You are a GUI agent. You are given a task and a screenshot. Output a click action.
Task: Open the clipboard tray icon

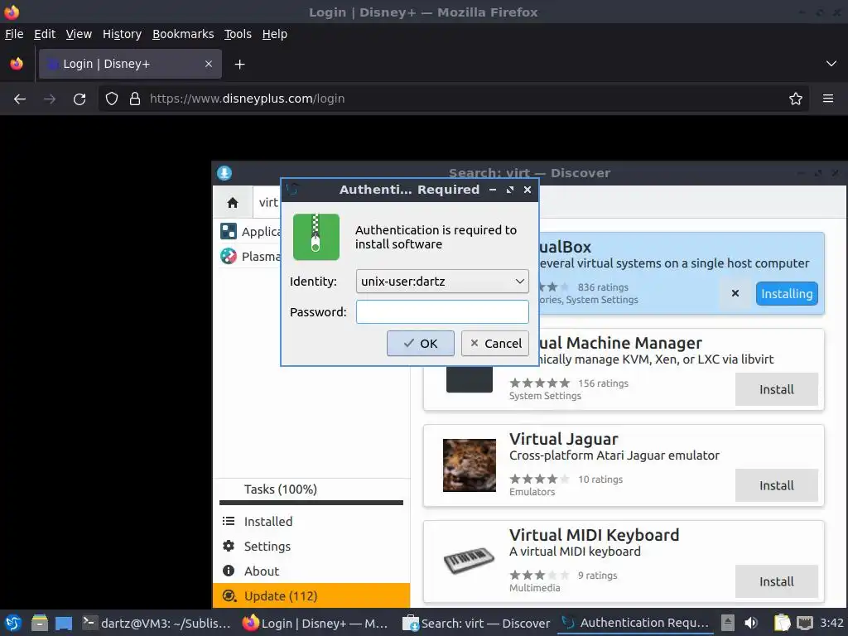(x=782, y=623)
